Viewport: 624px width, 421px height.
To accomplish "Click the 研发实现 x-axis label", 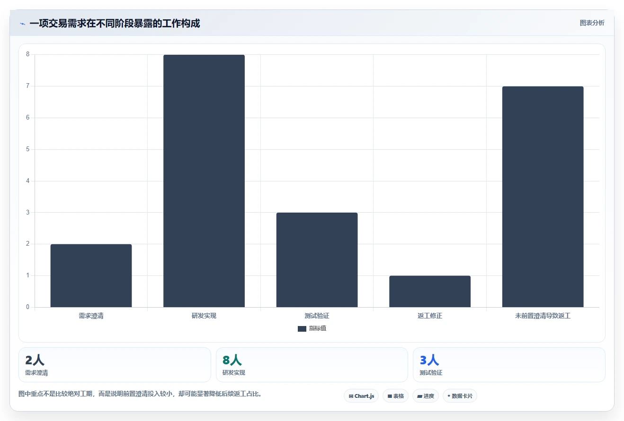I will (204, 316).
